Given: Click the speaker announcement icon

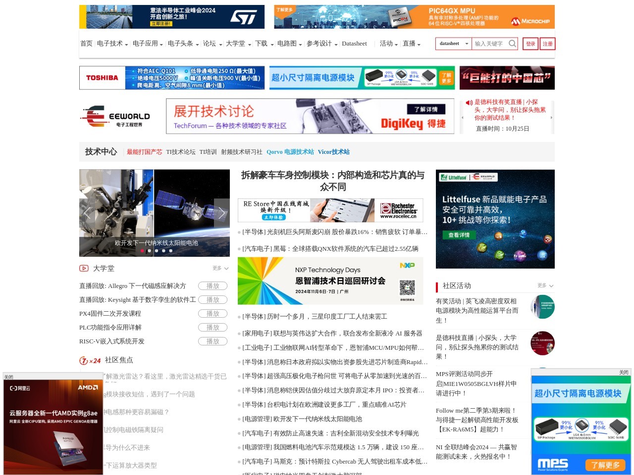Looking at the screenshot, I should point(469,102).
